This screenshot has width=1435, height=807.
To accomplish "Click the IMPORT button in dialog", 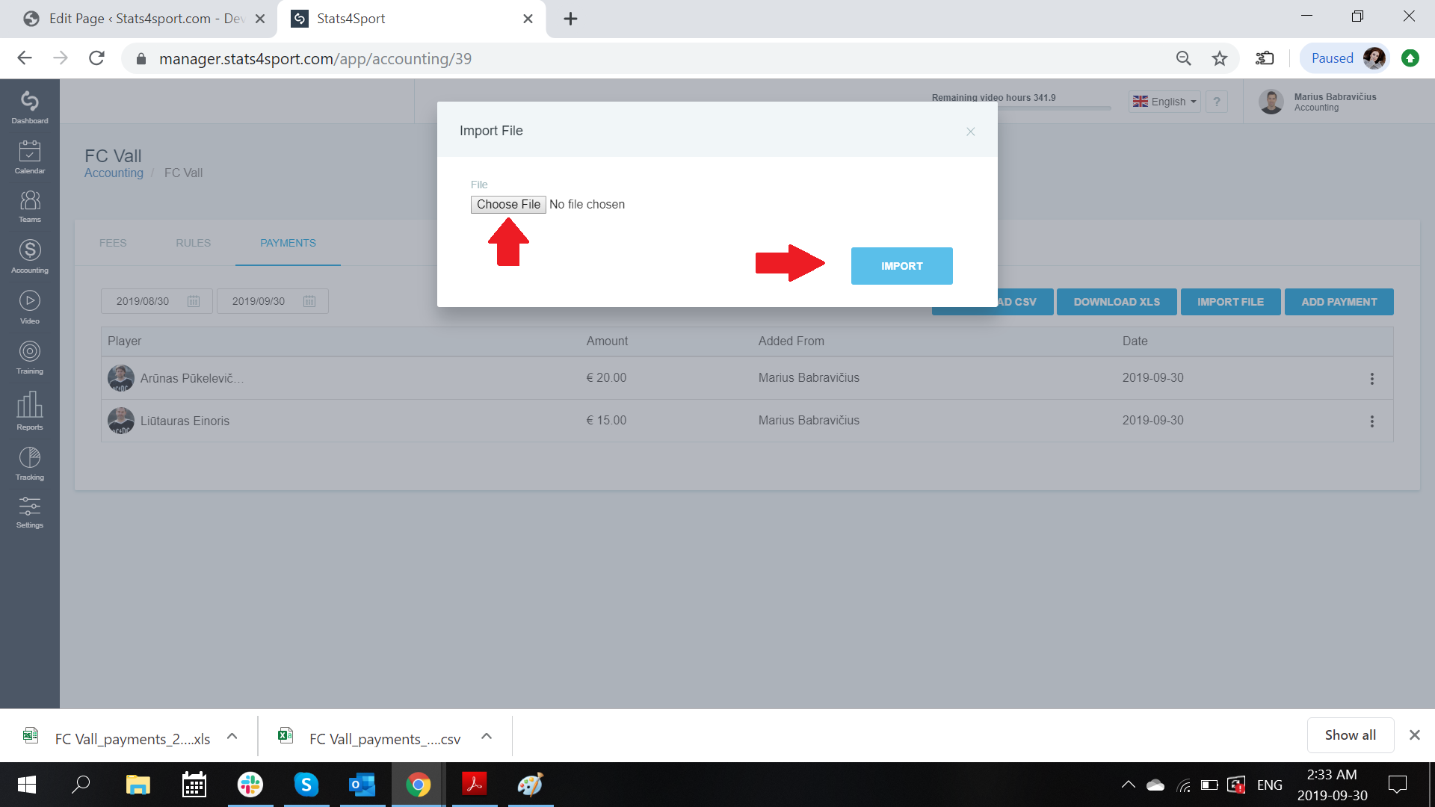I will pos(901,266).
